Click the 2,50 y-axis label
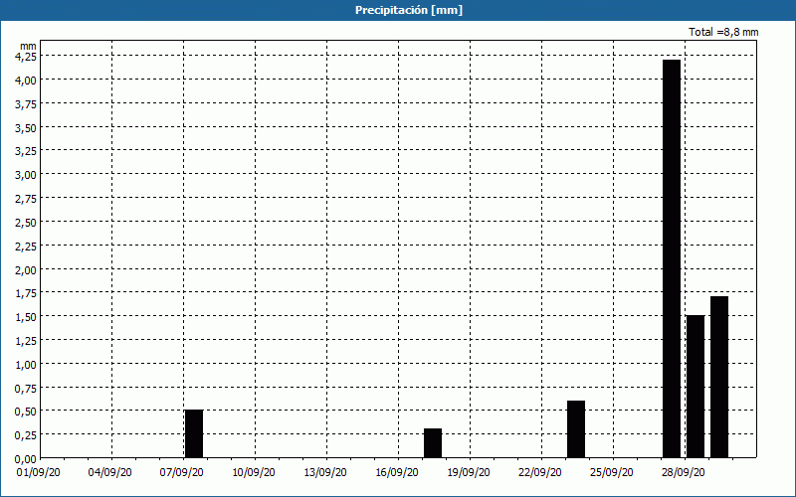 click(26, 223)
